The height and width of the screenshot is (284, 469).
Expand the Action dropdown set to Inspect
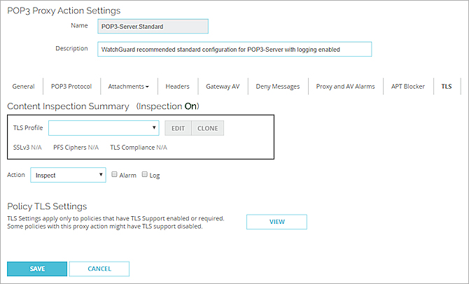pyautogui.click(x=68, y=175)
